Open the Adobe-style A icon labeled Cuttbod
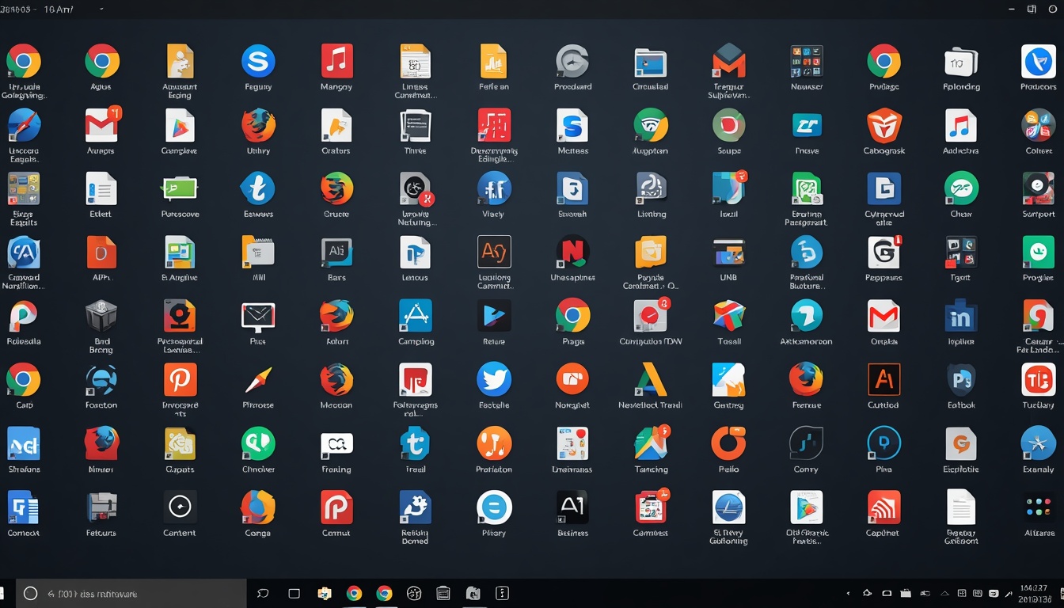This screenshot has width=1064, height=608. 883,380
